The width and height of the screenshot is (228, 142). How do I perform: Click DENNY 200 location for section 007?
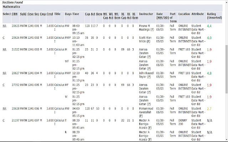183,122
